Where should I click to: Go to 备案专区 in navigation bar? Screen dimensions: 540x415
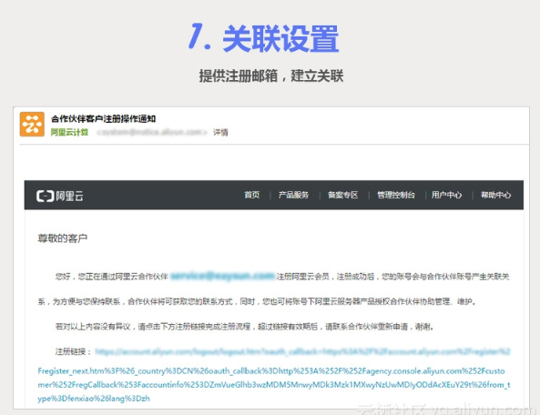tap(343, 195)
